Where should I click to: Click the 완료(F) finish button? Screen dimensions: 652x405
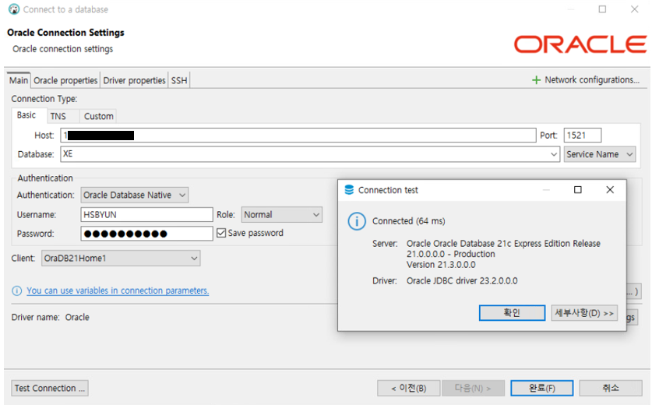pos(542,389)
